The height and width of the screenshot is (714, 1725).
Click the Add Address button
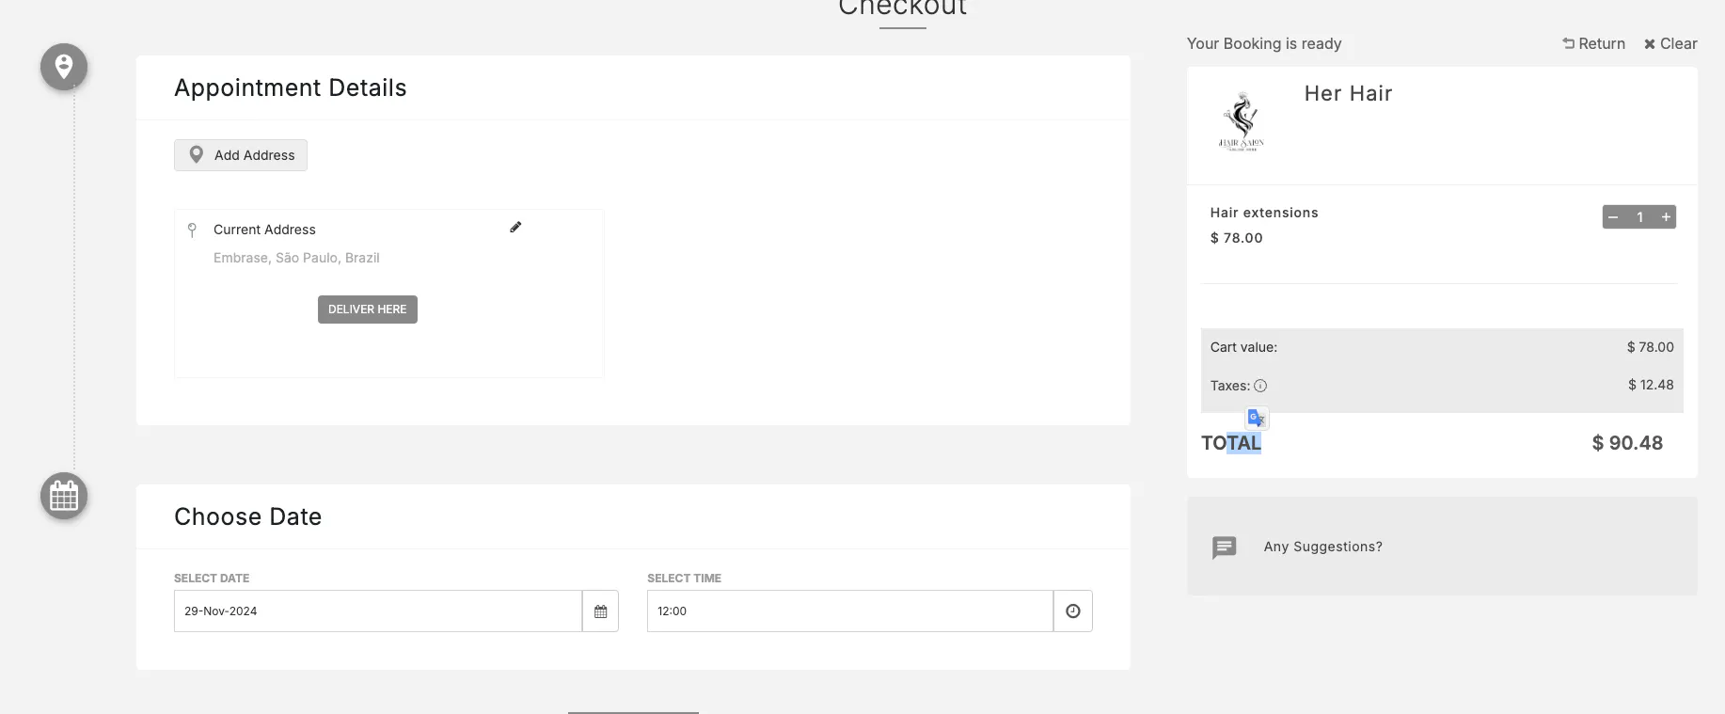pos(241,155)
